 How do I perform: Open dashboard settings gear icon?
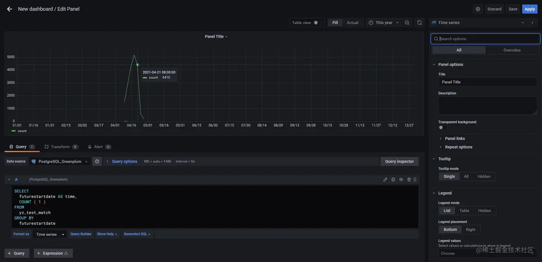point(478,9)
